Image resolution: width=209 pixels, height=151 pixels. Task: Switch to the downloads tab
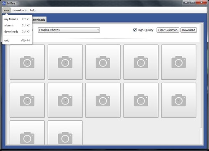pos(39,20)
